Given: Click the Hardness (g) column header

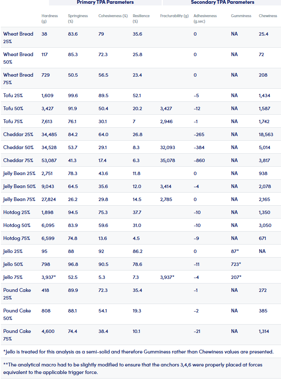Looking at the screenshot, I should (49, 18).
